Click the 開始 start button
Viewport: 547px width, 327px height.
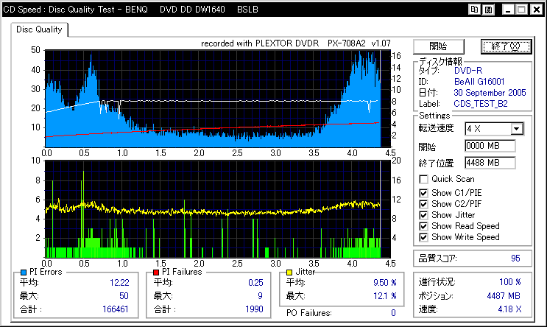[x=439, y=46]
